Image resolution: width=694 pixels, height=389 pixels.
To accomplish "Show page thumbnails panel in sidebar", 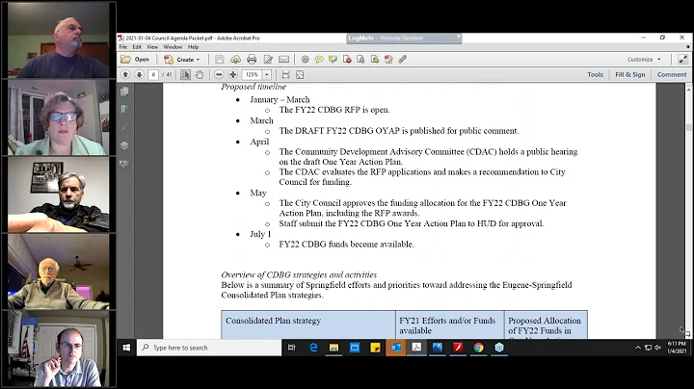I will 124,91.
